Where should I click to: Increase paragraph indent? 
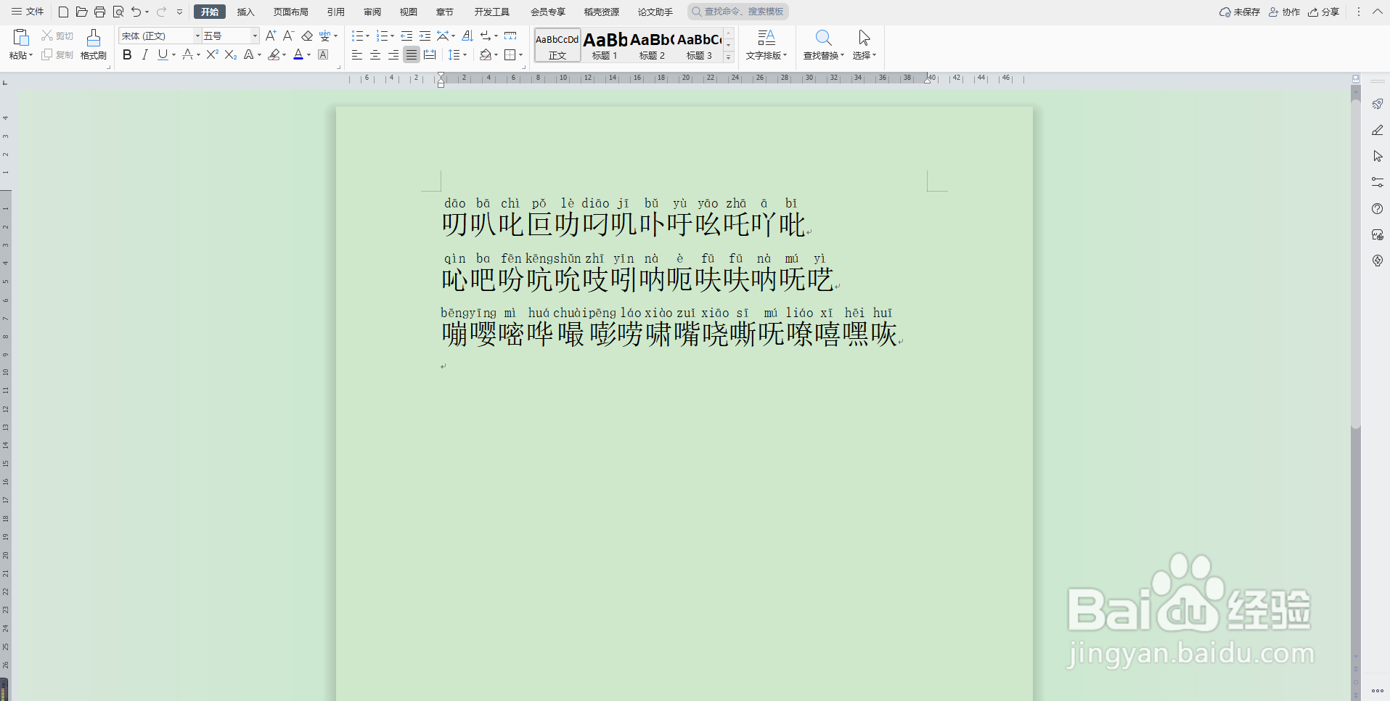click(425, 36)
